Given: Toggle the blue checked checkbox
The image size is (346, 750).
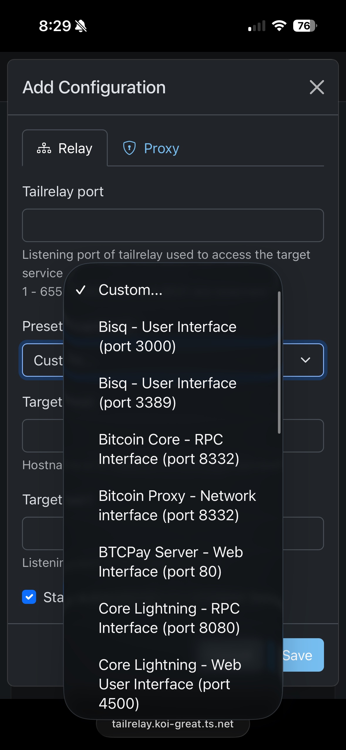Looking at the screenshot, I should 29,597.
